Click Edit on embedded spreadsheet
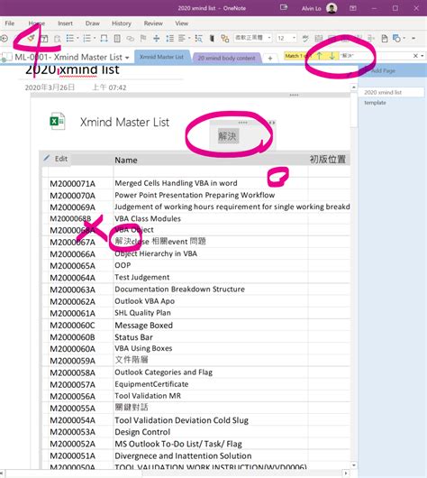Viewport: 427px width, 478px height. [56, 159]
